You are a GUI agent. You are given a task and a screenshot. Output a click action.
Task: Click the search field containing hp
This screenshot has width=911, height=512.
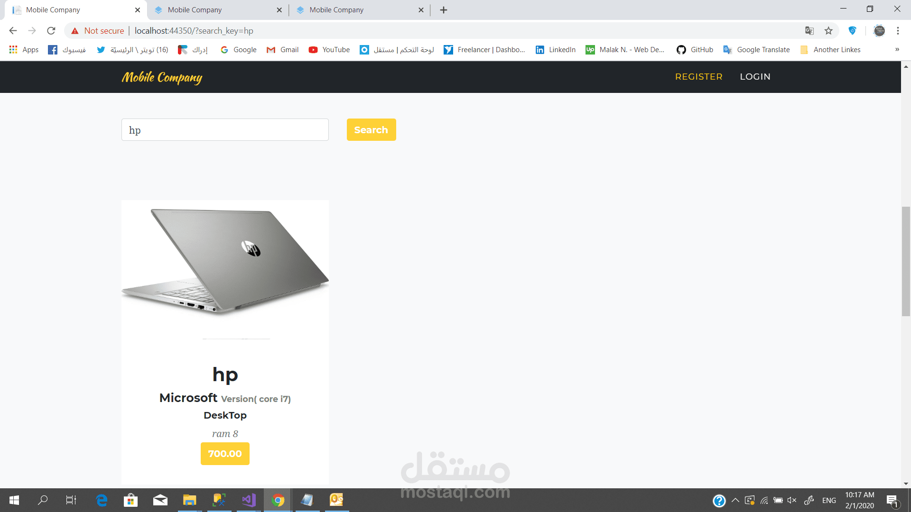click(225, 130)
